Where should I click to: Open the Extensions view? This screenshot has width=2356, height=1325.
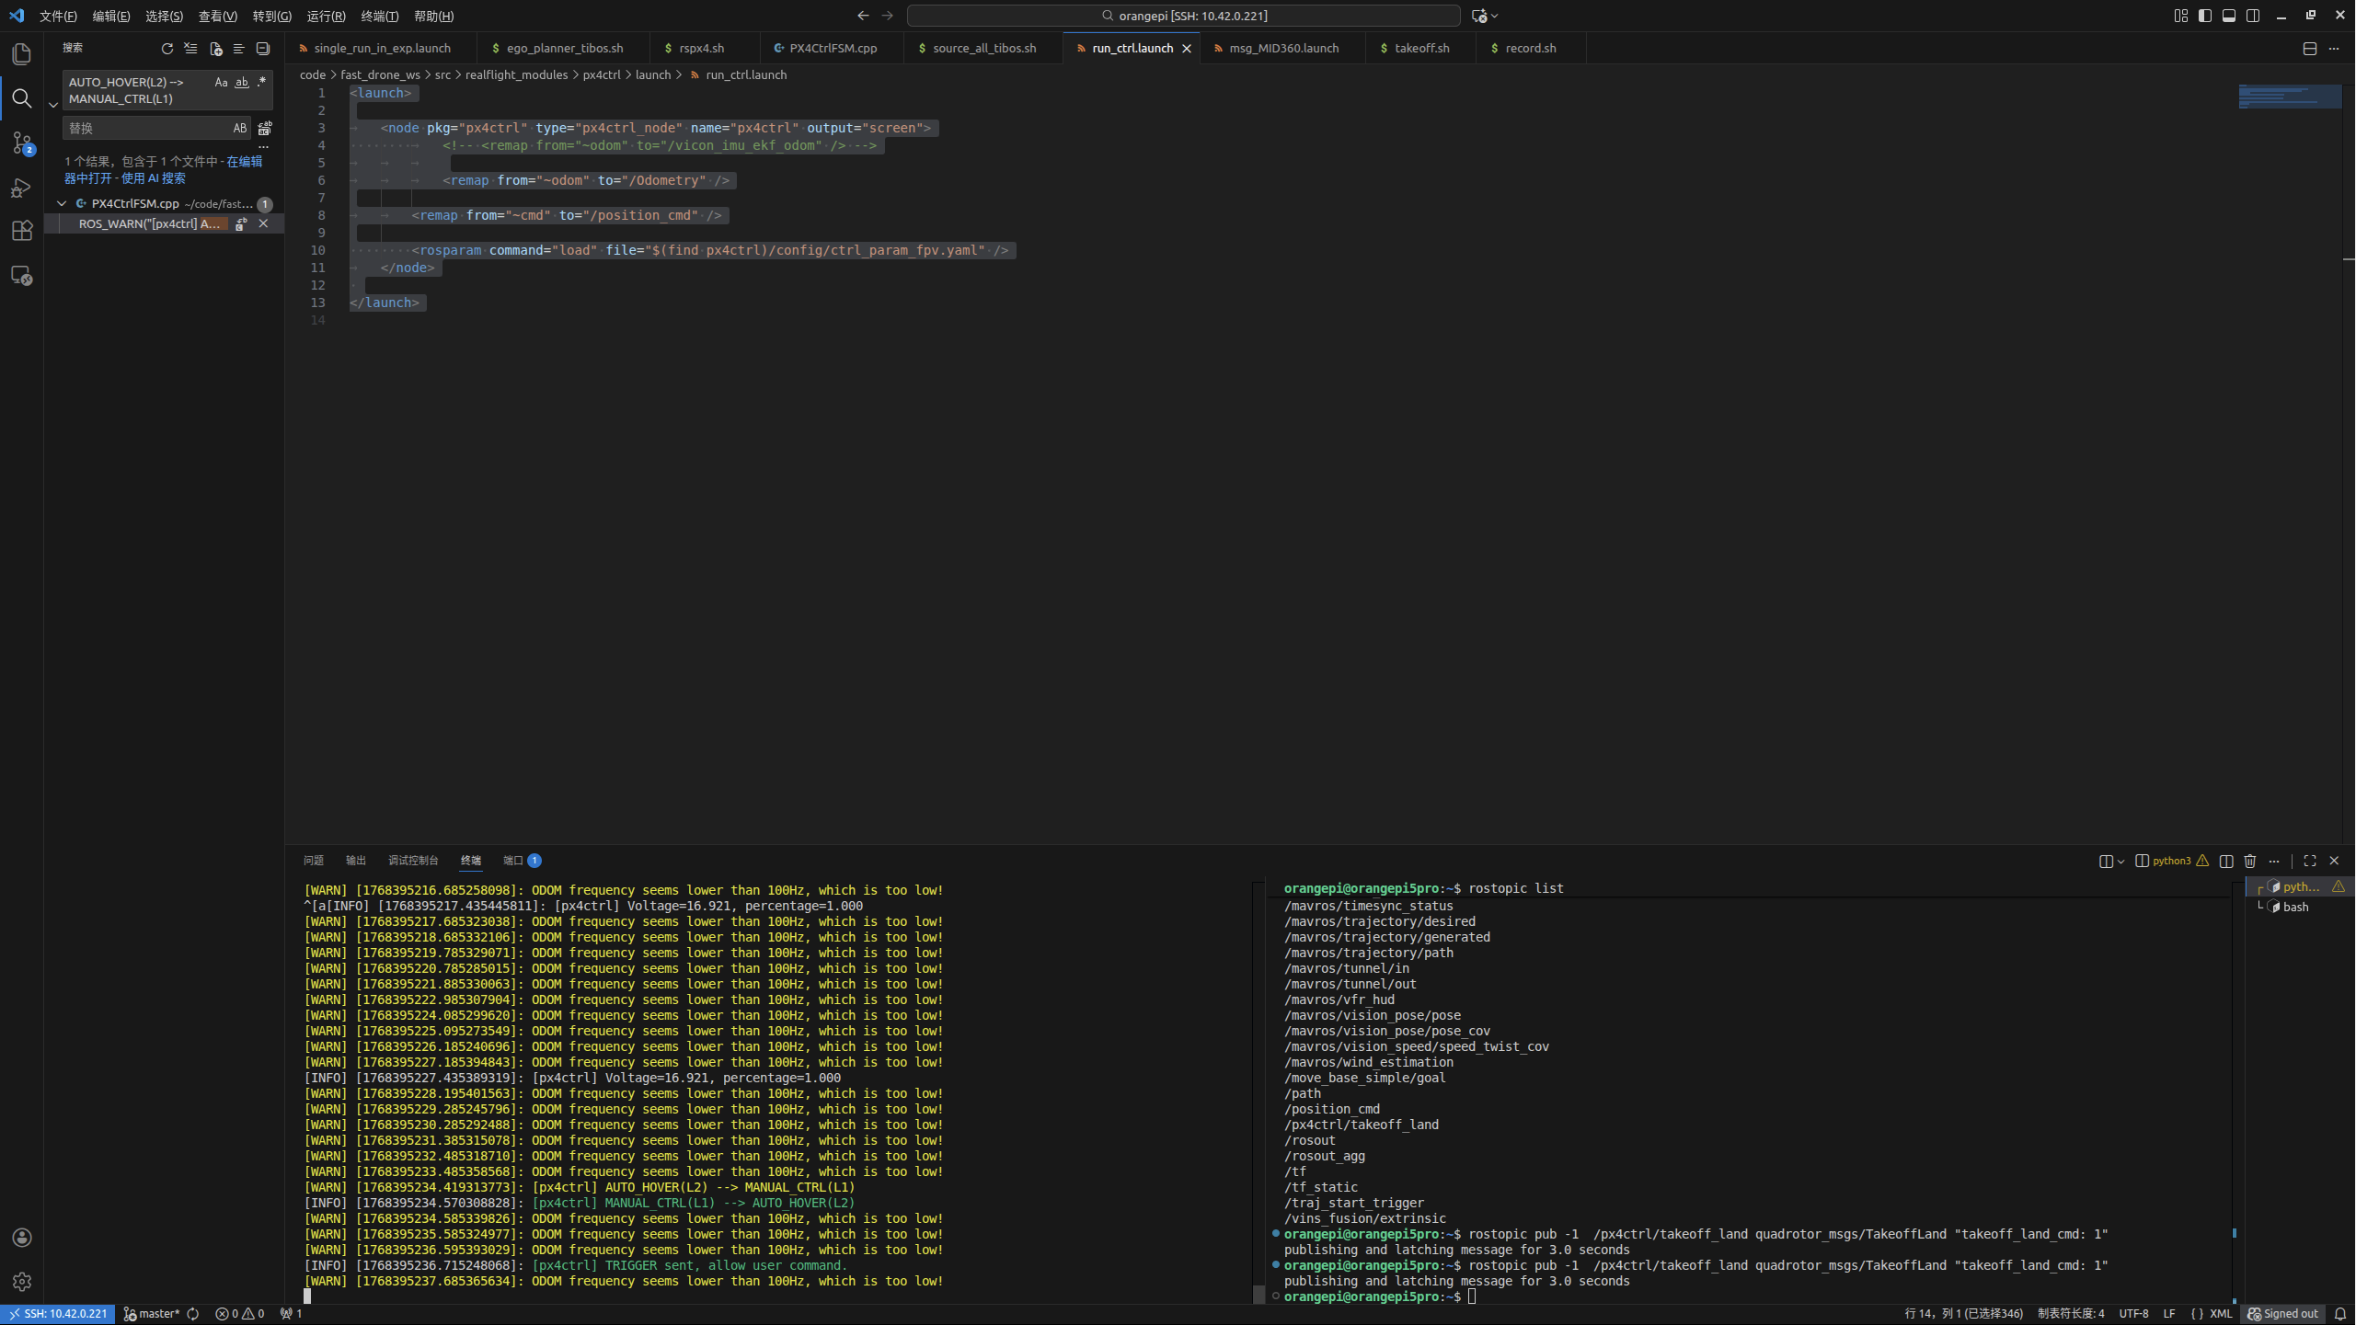(x=22, y=231)
